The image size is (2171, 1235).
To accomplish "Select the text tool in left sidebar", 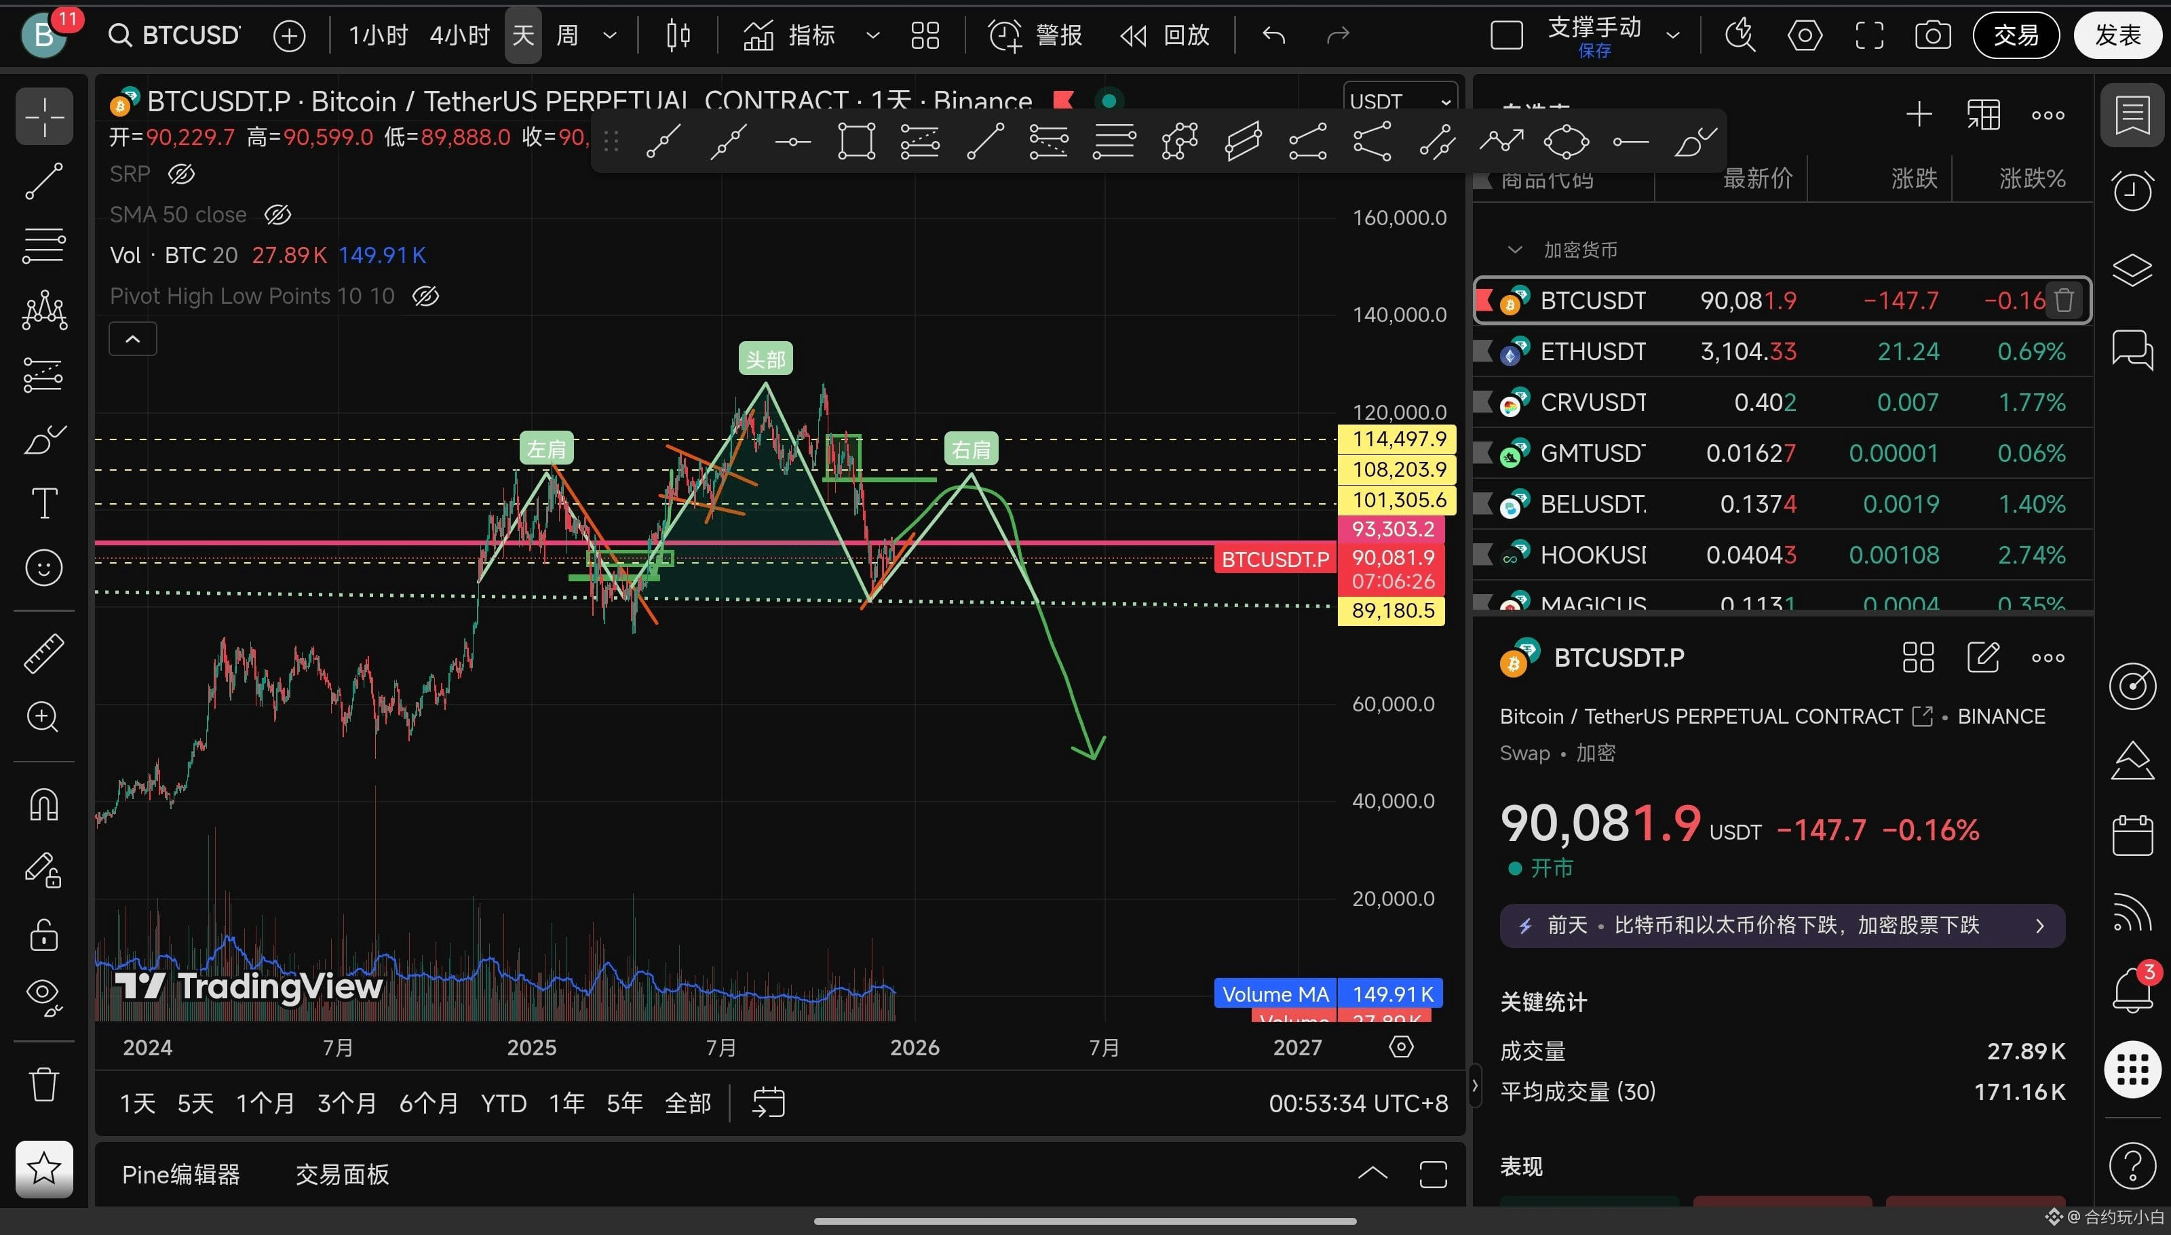I will (44, 503).
